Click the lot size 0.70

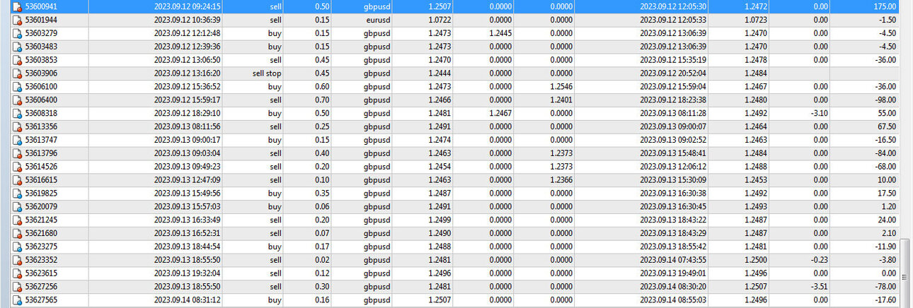click(321, 100)
